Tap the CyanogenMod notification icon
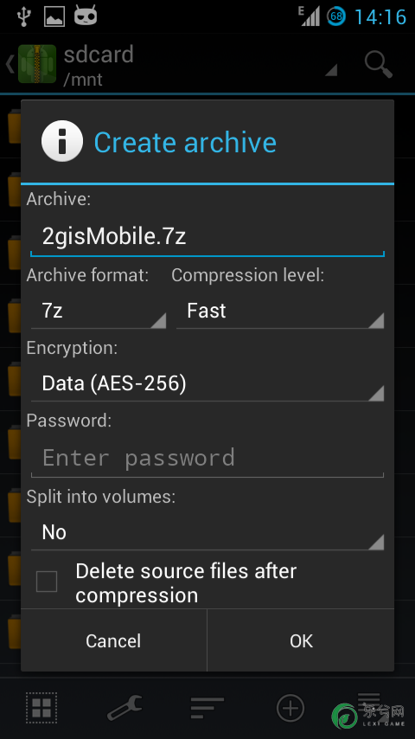Screen dimensions: 415x739 click(x=86, y=16)
